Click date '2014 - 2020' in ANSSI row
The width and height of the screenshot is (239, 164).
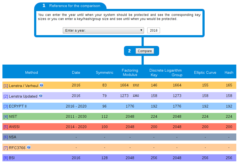(x=76, y=127)
